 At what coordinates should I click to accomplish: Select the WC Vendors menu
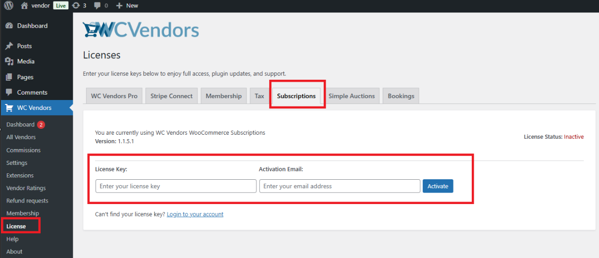37,108
